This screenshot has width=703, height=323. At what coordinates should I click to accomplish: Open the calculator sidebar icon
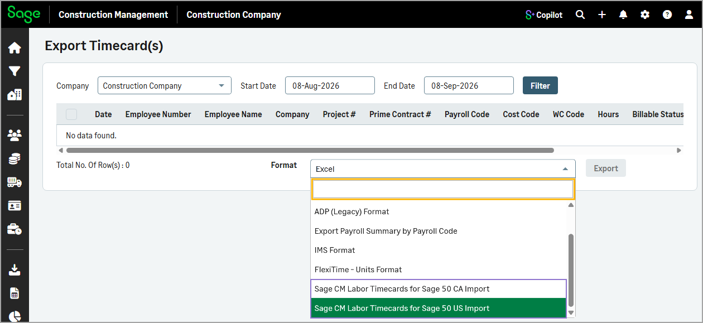click(x=15, y=293)
